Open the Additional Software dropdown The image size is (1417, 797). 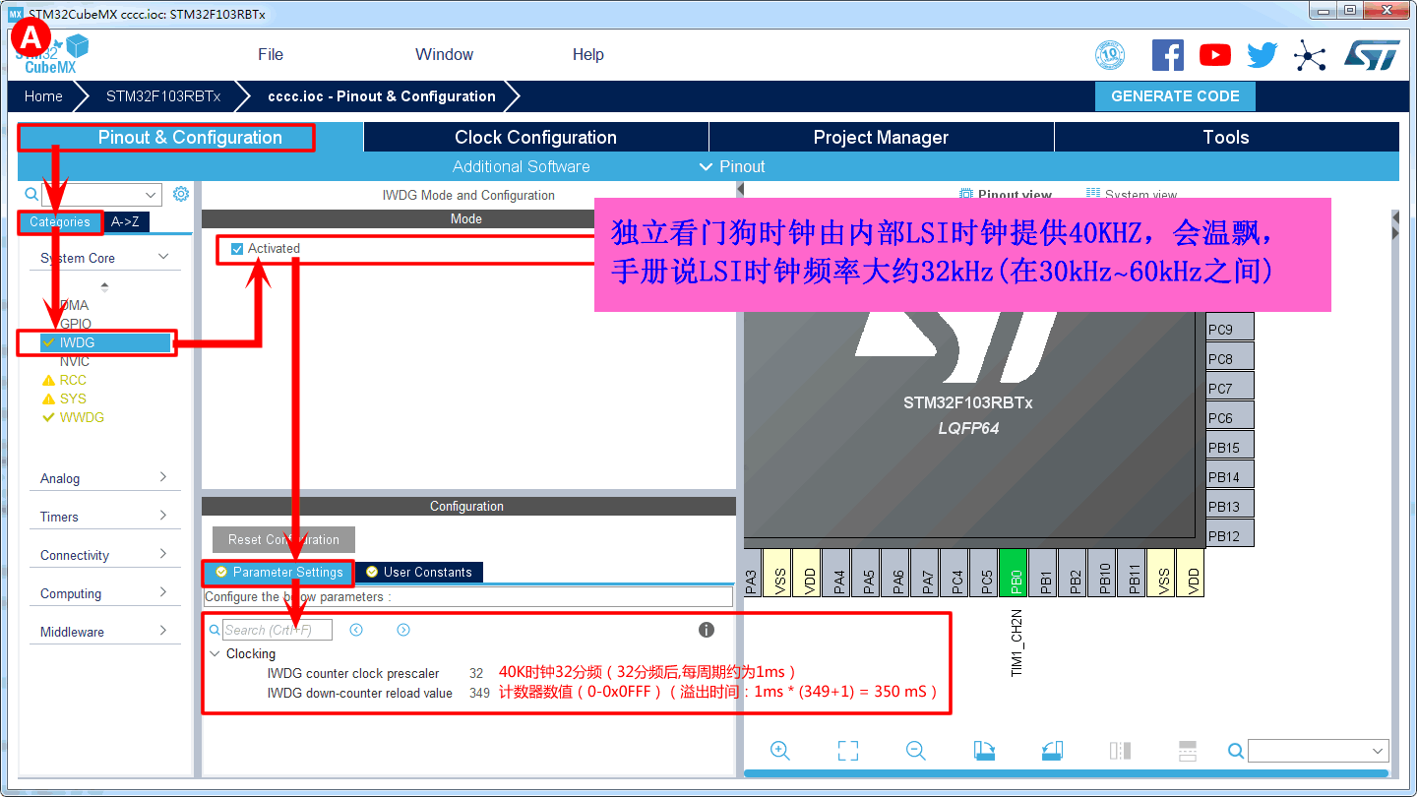(521, 166)
